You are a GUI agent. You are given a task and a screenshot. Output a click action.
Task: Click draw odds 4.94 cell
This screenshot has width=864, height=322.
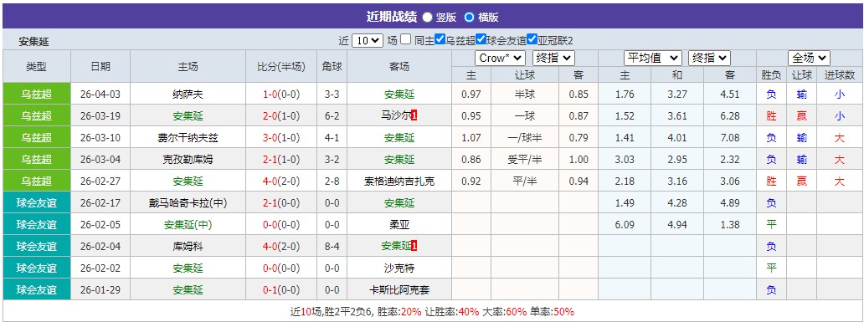[677, 225]
